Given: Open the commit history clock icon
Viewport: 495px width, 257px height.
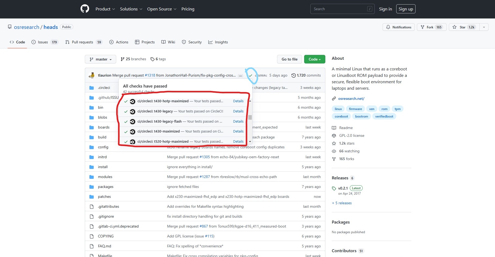Looking at the screenshot, I should [x=294, y=75].
